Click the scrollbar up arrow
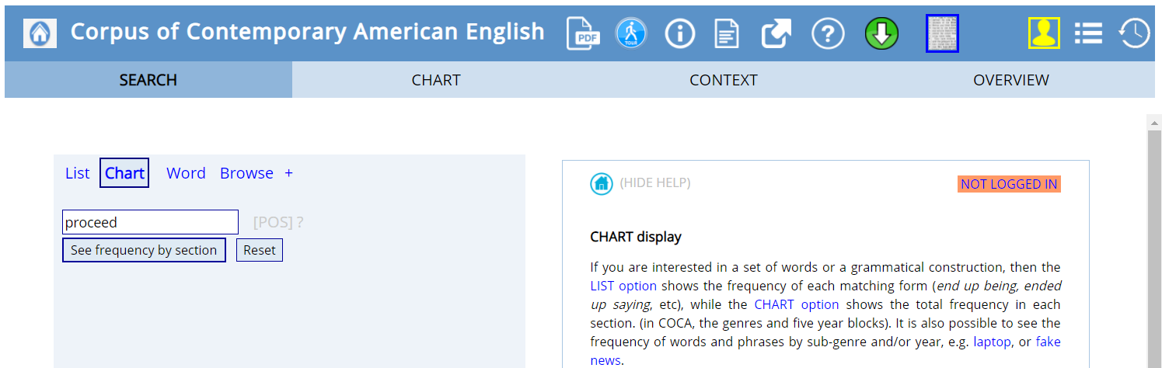This screenshot has height=368, width=1162. pos(1155,123)
